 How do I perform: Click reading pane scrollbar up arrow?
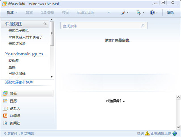pos(178,97)
